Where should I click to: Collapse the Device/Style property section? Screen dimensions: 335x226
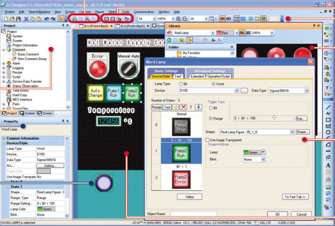pyautogui.click(x=4, y=143)
